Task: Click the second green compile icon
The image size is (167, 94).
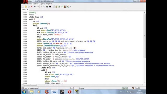Action: click(59, 7)
